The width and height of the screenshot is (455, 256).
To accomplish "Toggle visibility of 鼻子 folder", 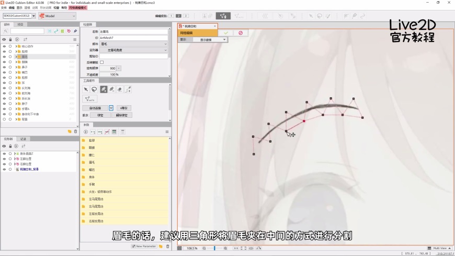I will 4,67.
